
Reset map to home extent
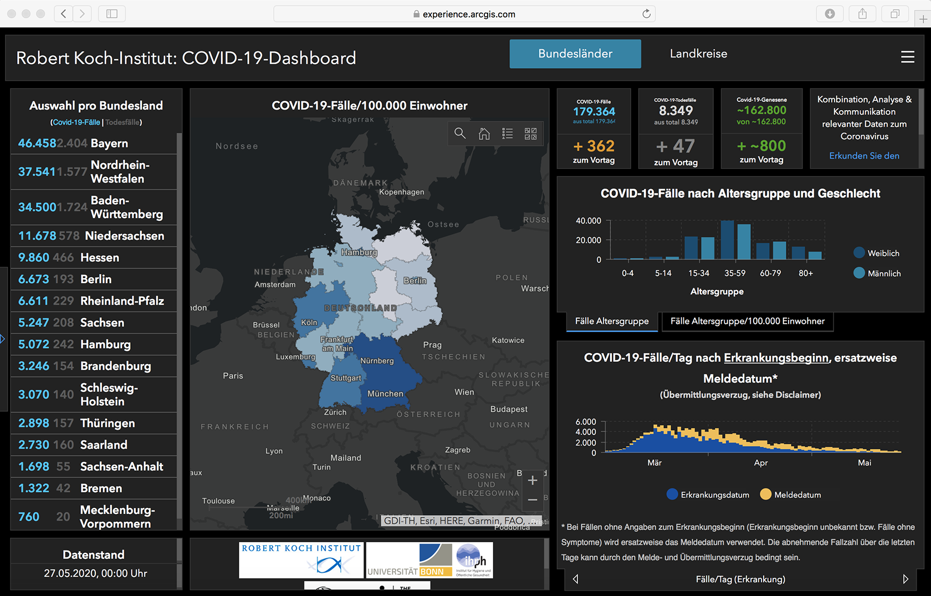pyautogui.click(x=484, y=133)
